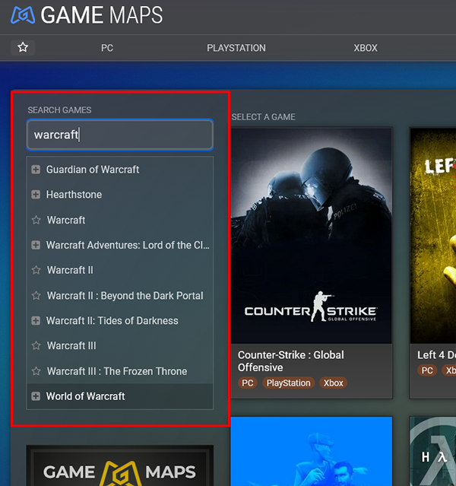The height and width of the screenshot is (486, 456).
Task: Click the PC tag under Counter-Strike
Action: (248, 383)
